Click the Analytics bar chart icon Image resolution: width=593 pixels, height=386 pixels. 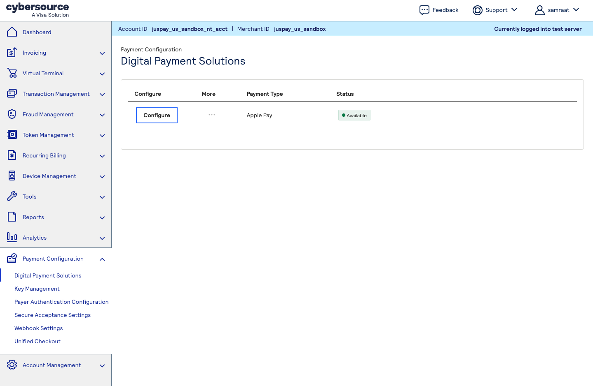point(12,238)
